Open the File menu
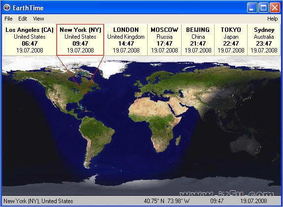The image size is (283, 207). pos(8,19)
